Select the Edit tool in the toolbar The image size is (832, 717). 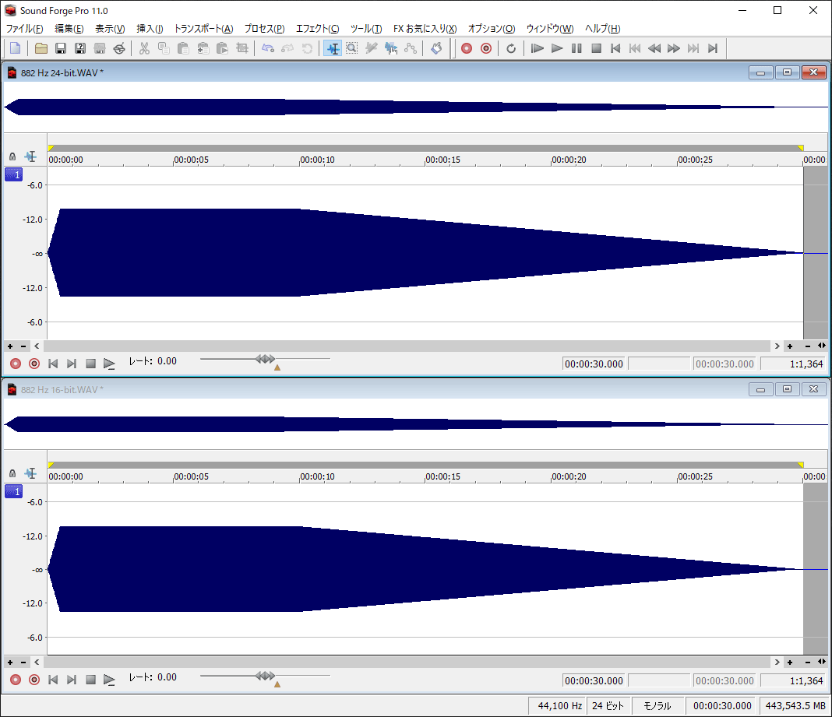pyautogui.click(x=333, y=49)
